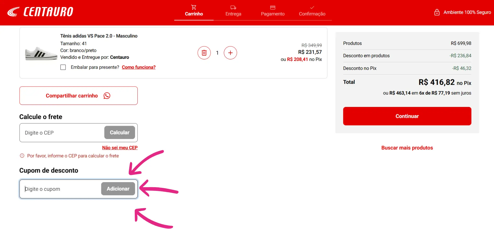Click the delivery truck icon above Entrega
The width and height of the screenshot is (494, 229).
pyautogui.click(x=233, y=7)
